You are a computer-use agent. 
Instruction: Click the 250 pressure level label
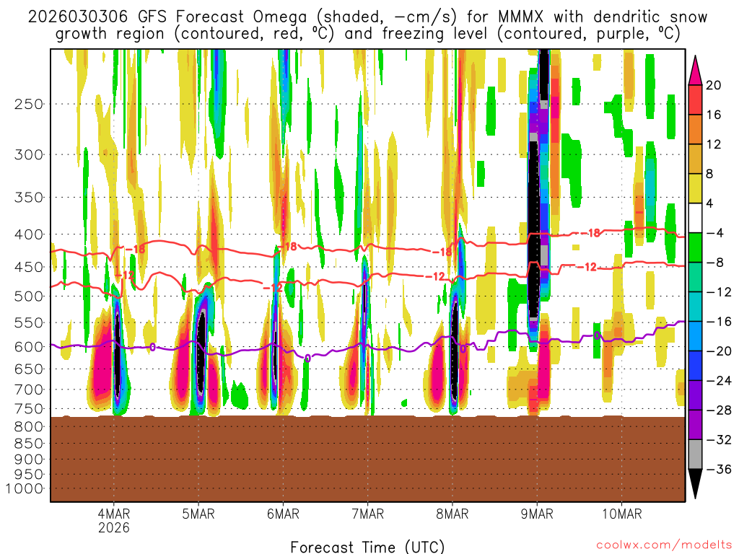pyautogui.click(x=29, y=104)
